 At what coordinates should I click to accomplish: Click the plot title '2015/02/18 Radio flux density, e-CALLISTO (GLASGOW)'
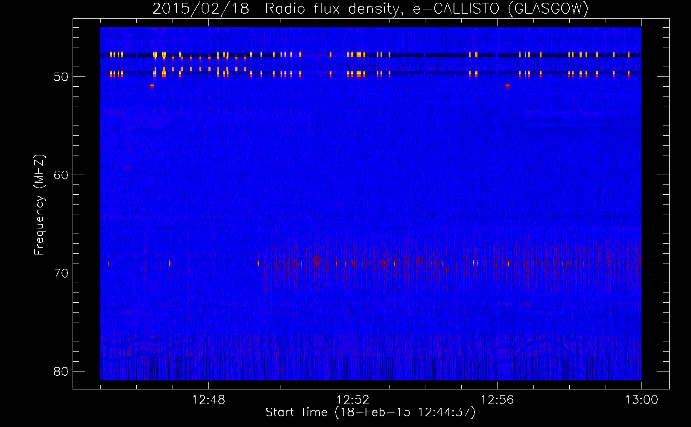370,9
